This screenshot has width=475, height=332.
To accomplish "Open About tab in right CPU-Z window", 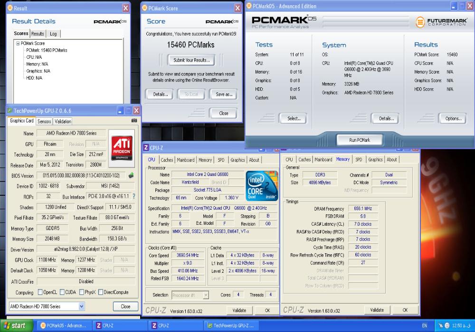I will point(392,159).
